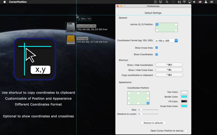The height and width of the screenshot is (135, 217).
Task: Open the Border Color swatch
Action: [x=184, y=97]
